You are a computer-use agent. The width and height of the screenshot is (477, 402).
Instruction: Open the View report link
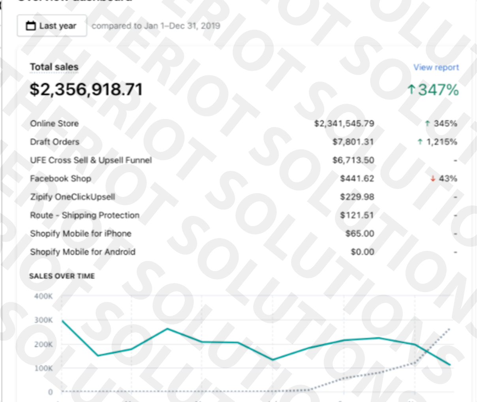[436, 67]
